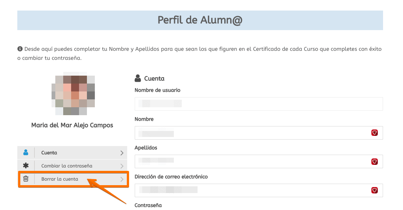Click the red shield icon in the Apellidos field
Screen dimensions: 403x210
(374, 161)
